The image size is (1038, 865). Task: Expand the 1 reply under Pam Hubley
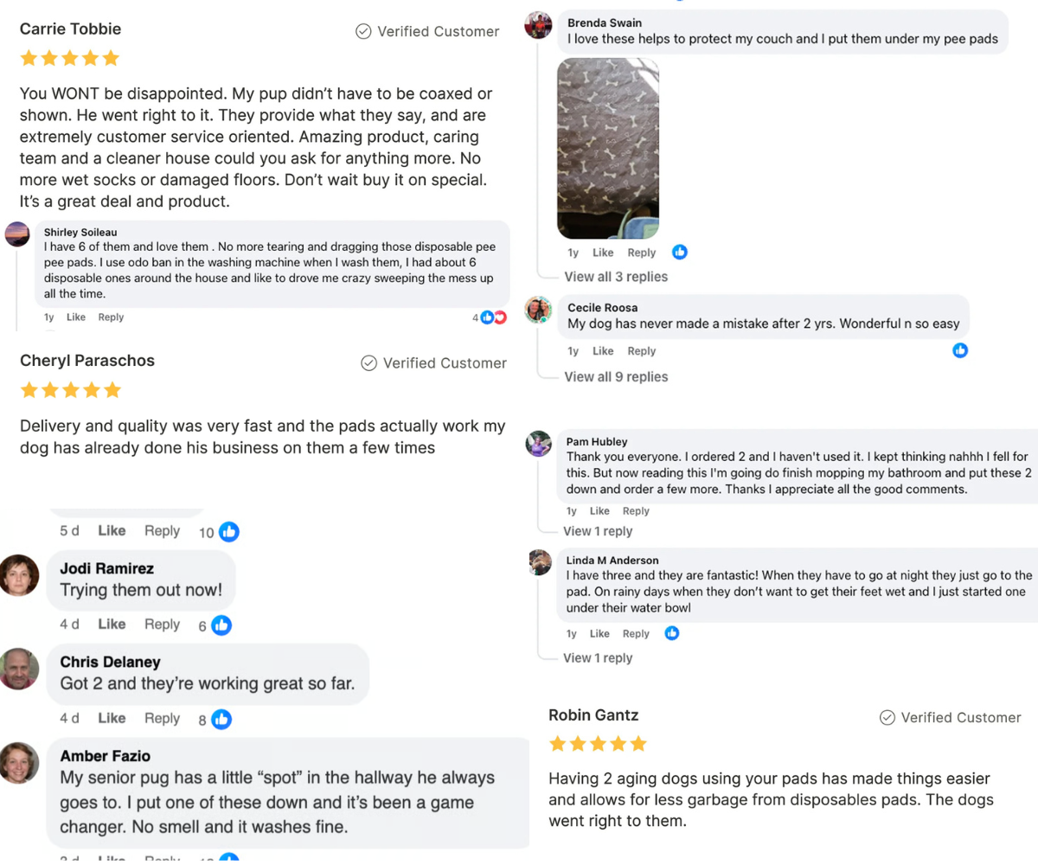click(598, 531)
